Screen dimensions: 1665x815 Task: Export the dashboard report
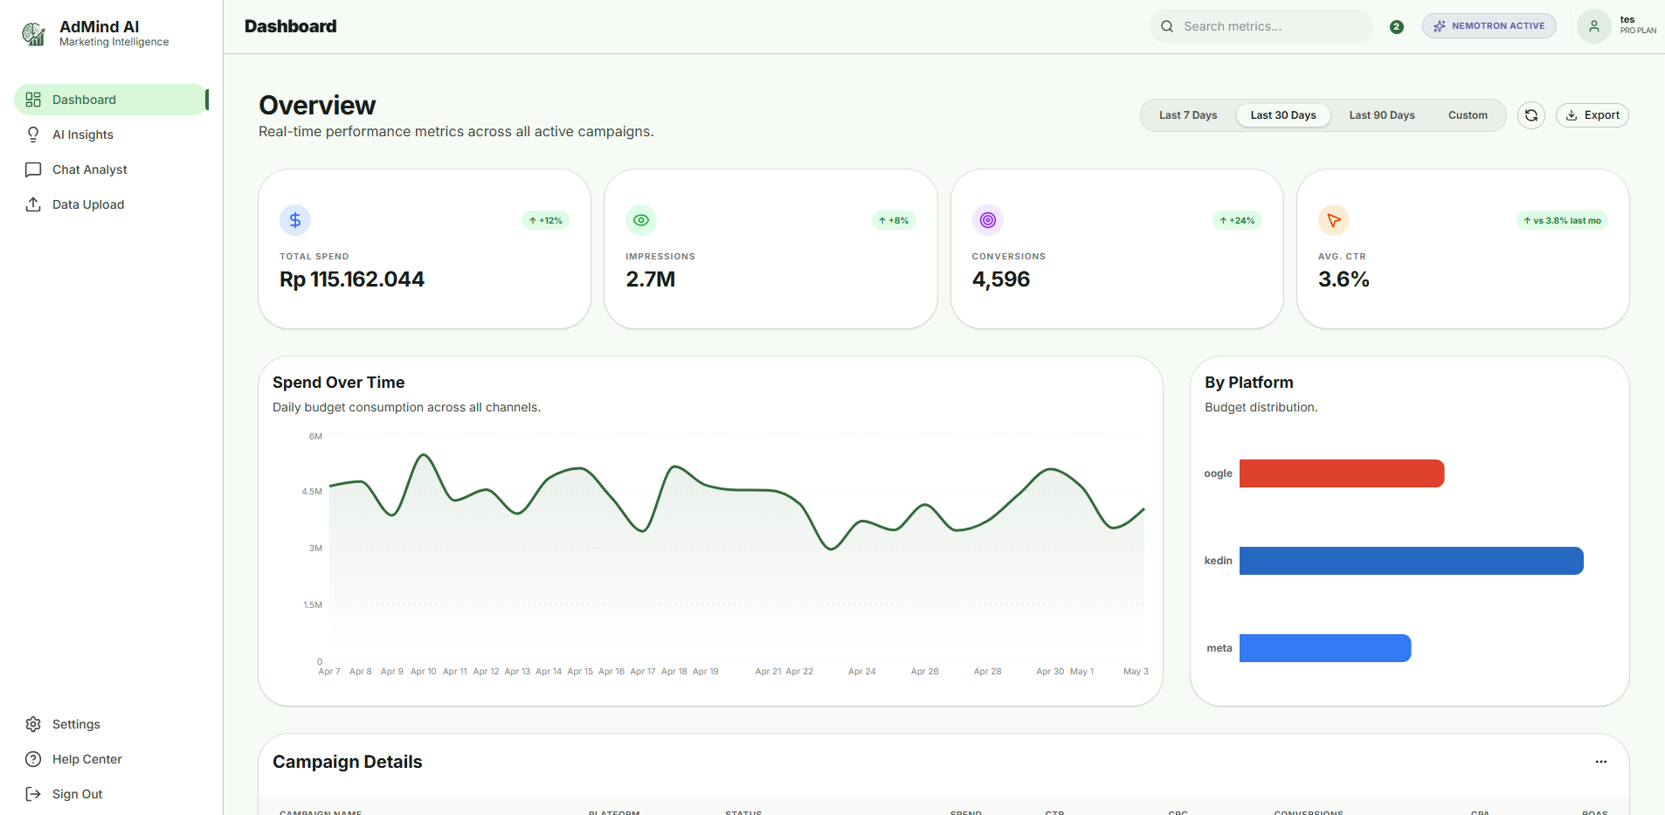pos(1592,115)
